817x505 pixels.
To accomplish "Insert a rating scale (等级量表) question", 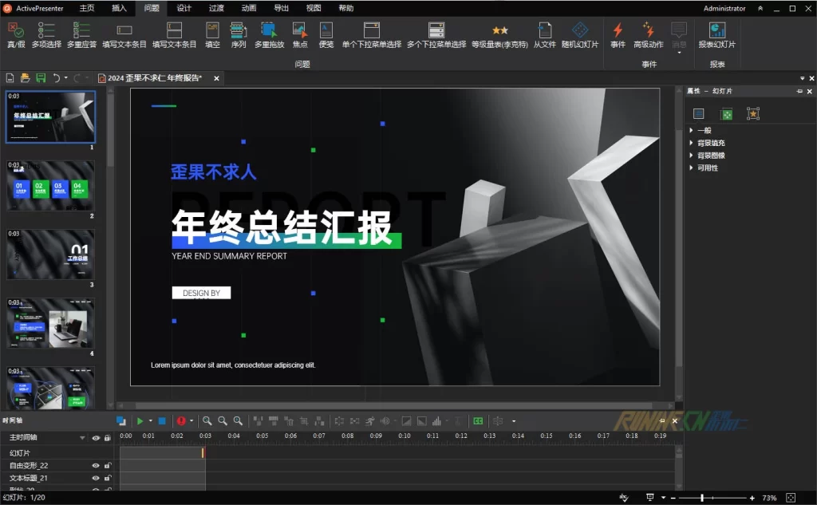I will point(499,35).
